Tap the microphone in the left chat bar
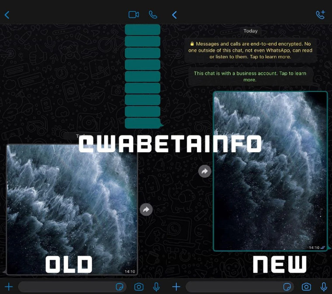 pyautogui.click(x=156, y=287)
